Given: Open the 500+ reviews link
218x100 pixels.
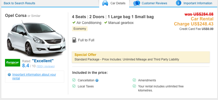Looking at the screenshot, I should [46, 66].
